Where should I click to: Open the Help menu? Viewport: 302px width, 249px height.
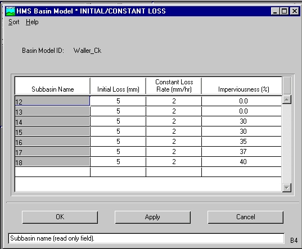(32, 22)
